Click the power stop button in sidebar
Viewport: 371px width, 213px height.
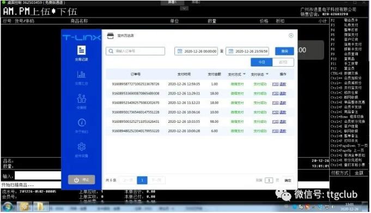coord(81,180)
